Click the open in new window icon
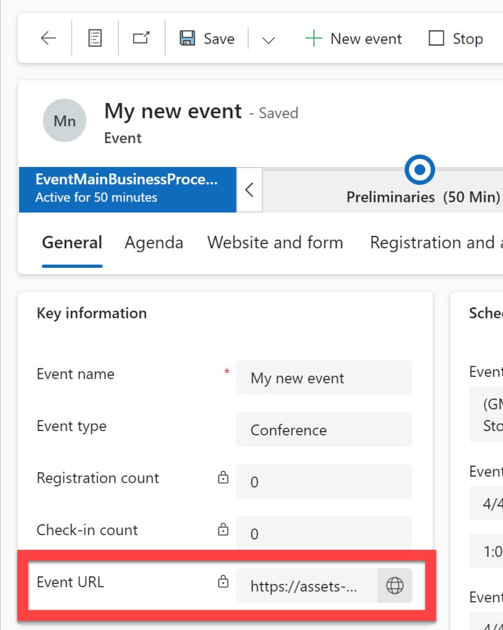 tap(141, 39)
